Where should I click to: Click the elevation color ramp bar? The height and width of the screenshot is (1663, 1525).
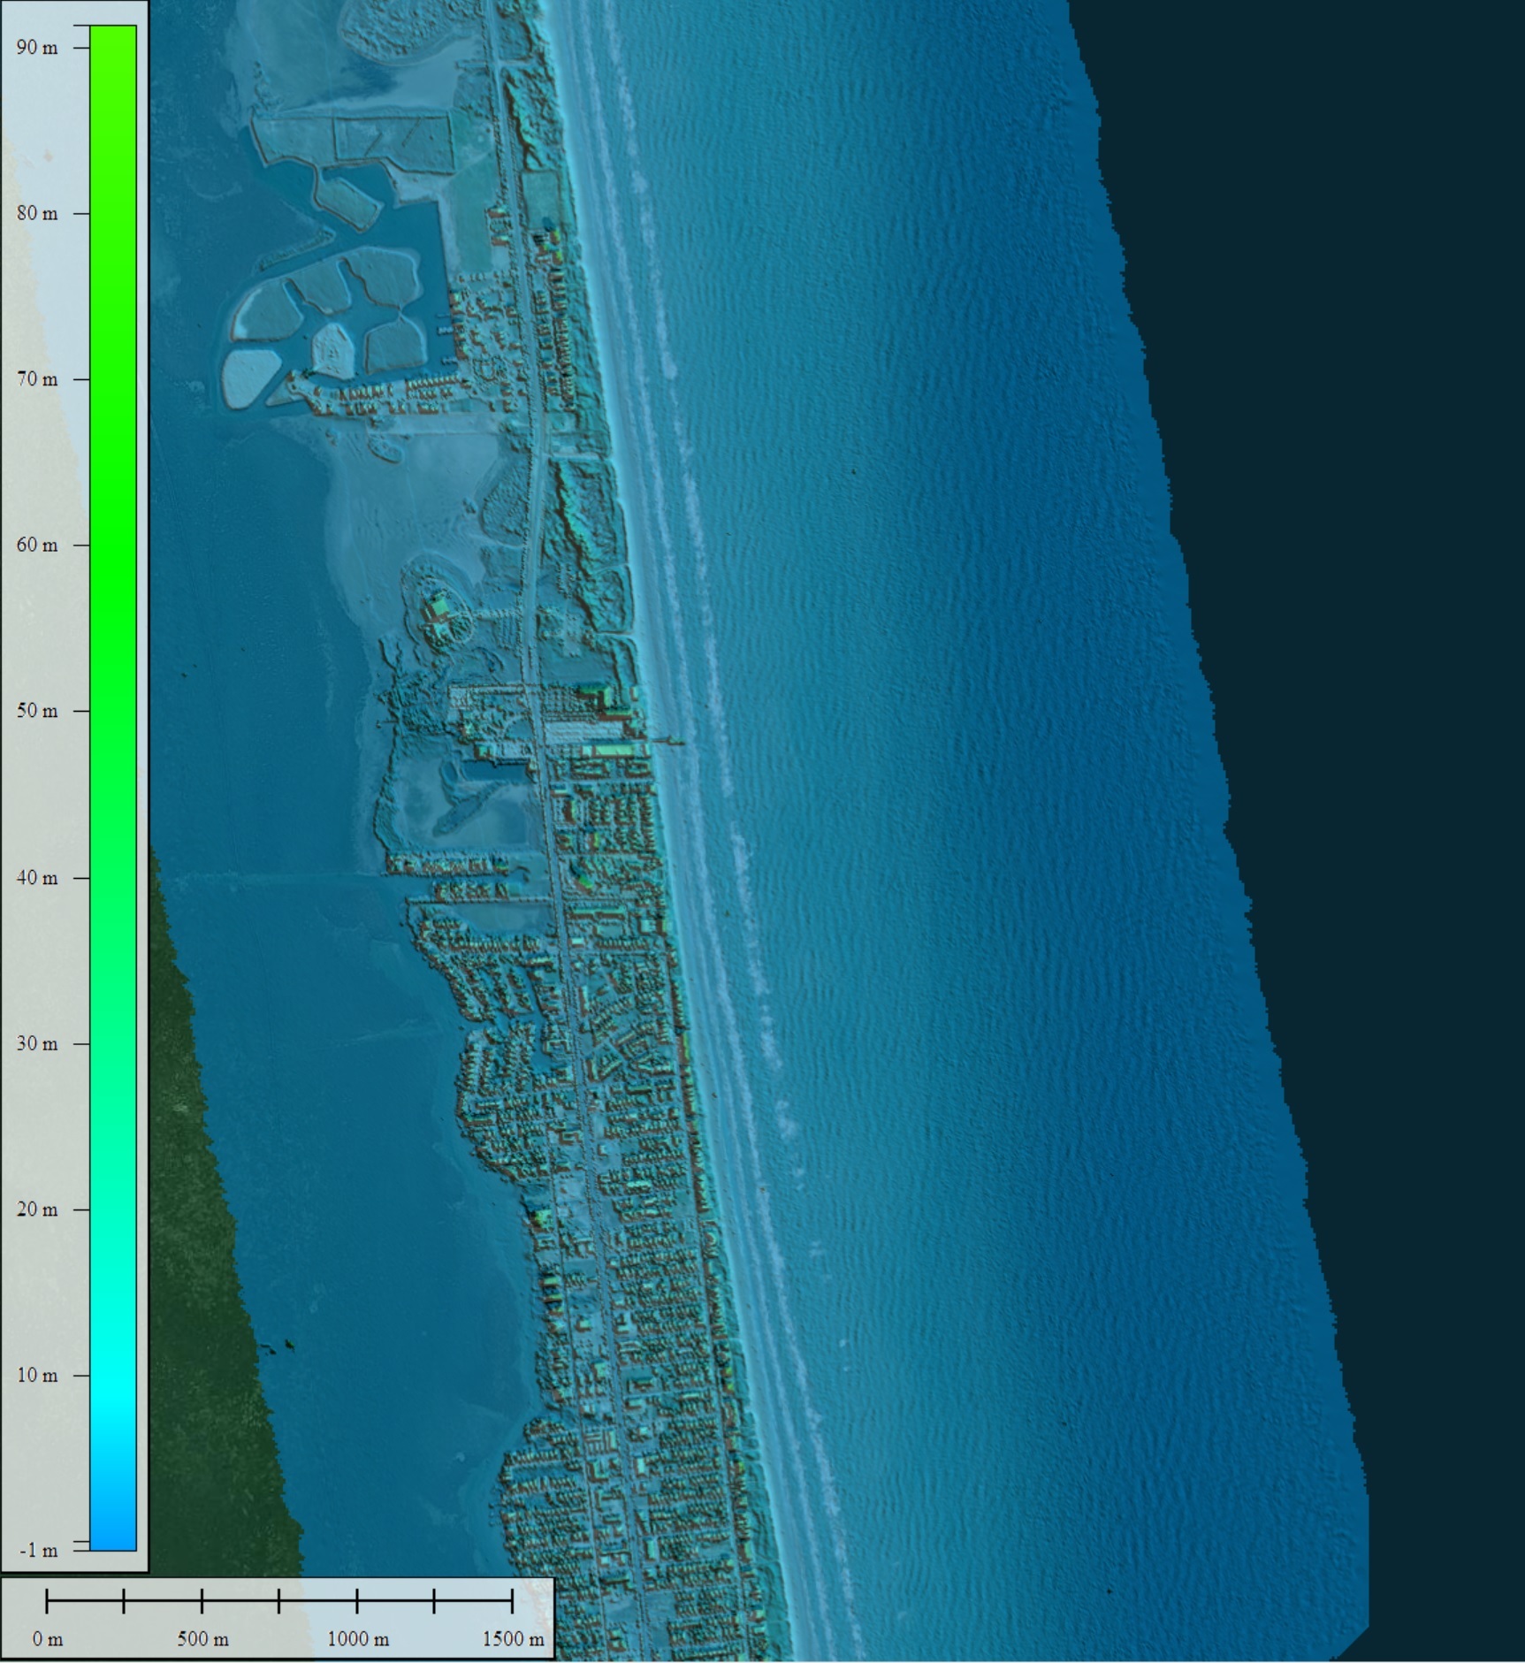click(113, 788)
